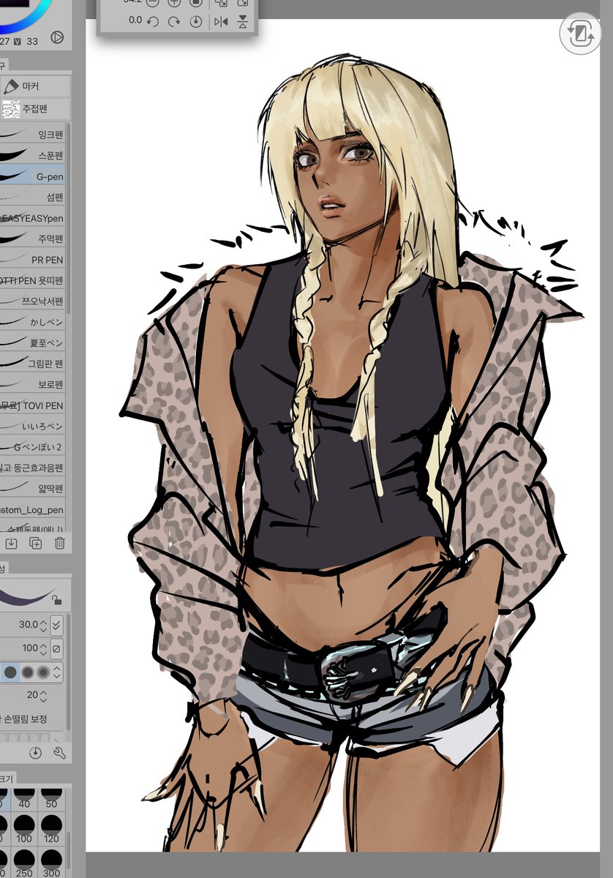Open brush size 30.0 stepper
The image size is (613, 878).
[x=43, y=626]
